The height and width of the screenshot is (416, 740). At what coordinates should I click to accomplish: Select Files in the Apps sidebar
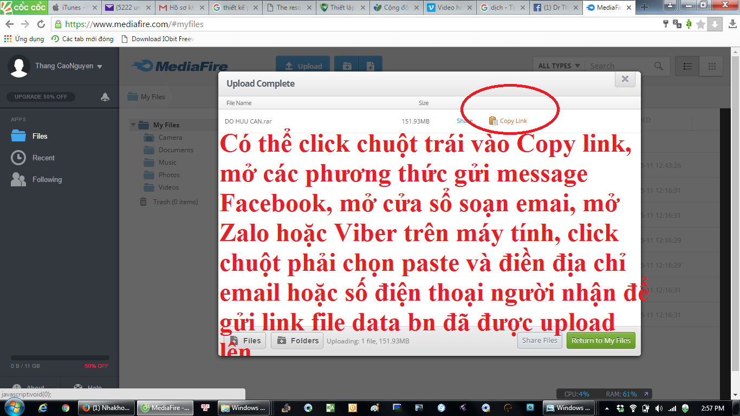pos(40,136)
